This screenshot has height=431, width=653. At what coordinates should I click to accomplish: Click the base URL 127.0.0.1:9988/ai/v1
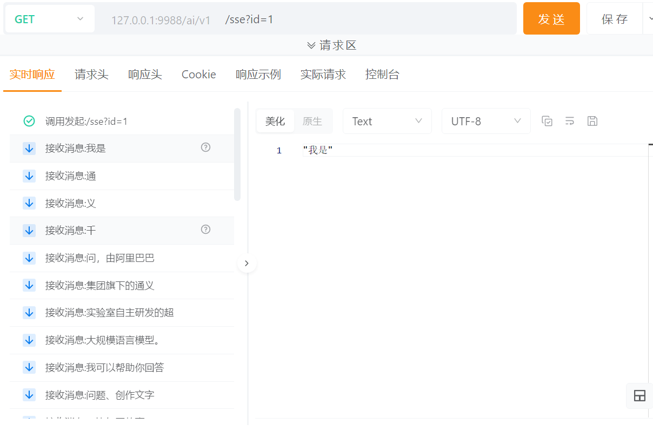tap(161, 20)
